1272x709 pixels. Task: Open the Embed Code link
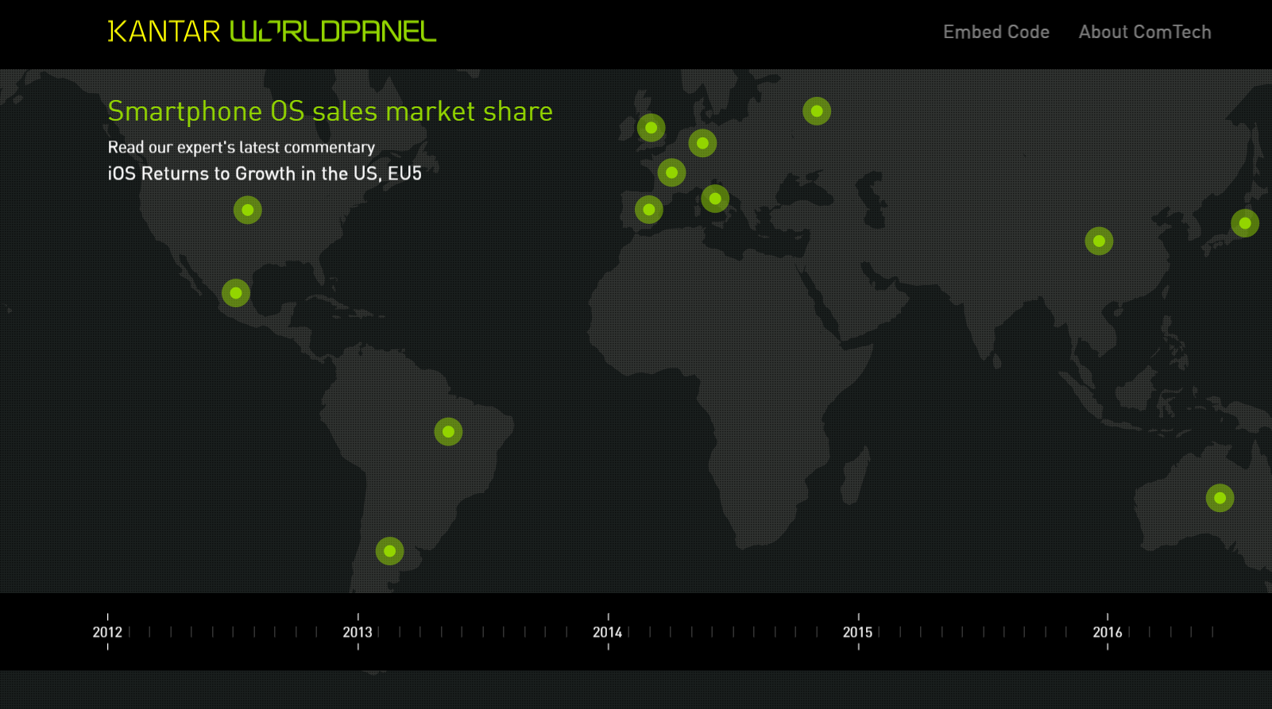996,32
